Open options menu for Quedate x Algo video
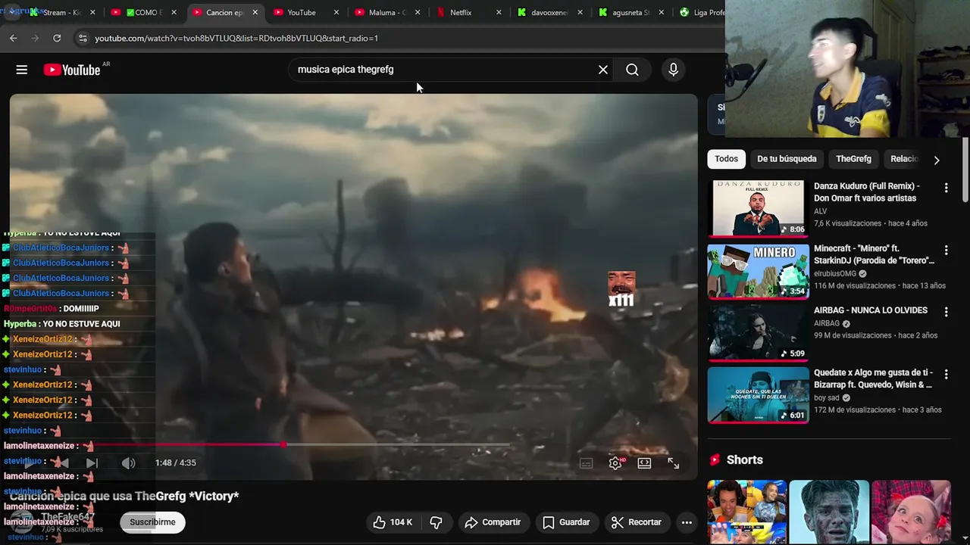This screenshot has height=545, width=970. click(946, 374)
